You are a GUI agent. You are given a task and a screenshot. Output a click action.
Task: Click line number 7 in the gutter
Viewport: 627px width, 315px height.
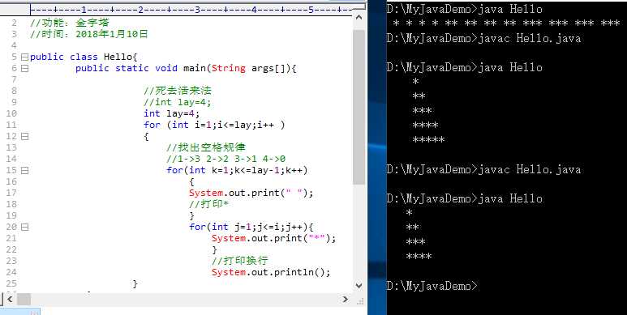(x=15, y=79)
